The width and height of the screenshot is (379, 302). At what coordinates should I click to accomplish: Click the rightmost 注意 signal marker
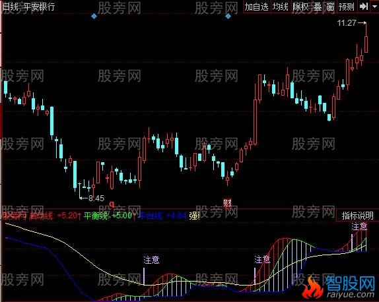(x=359, y=227)
